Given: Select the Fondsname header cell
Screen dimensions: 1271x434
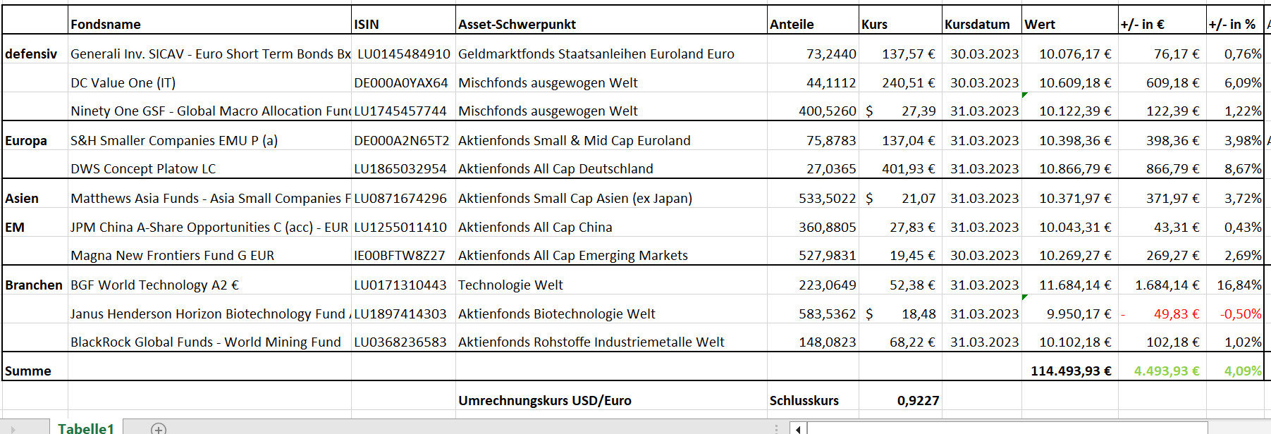Looking at the screenshot, I should [x=106, y=25].
